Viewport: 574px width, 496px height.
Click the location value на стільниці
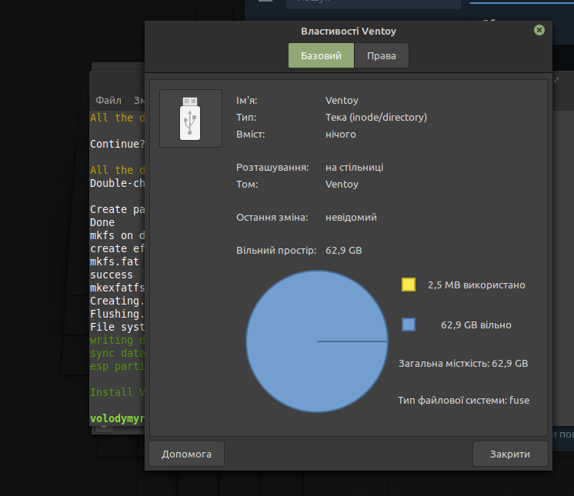coord(355,168)
